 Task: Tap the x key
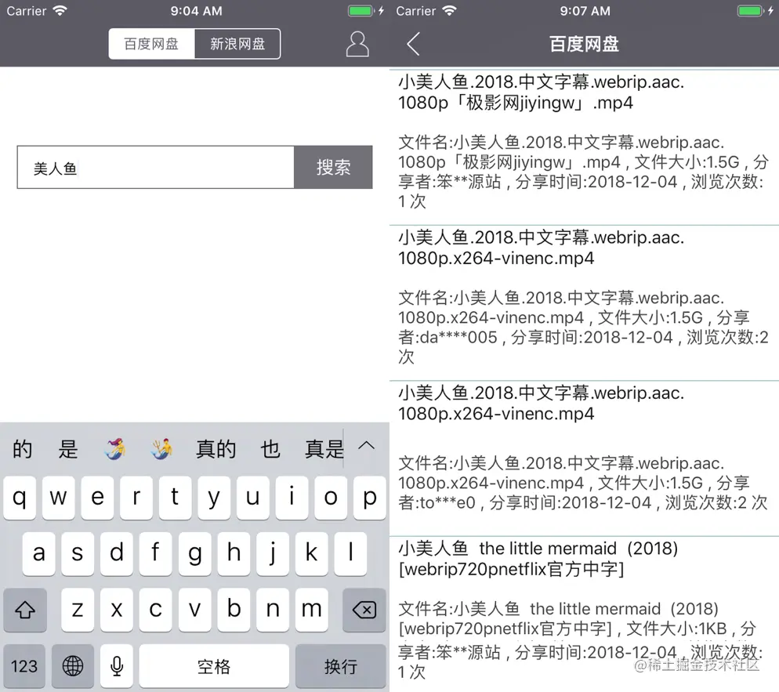tap(117, 610)
